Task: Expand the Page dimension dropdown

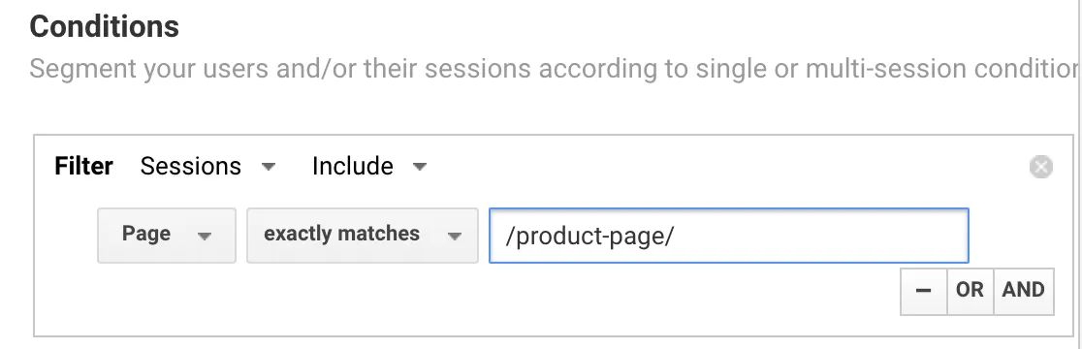Action: pos(167,236)
